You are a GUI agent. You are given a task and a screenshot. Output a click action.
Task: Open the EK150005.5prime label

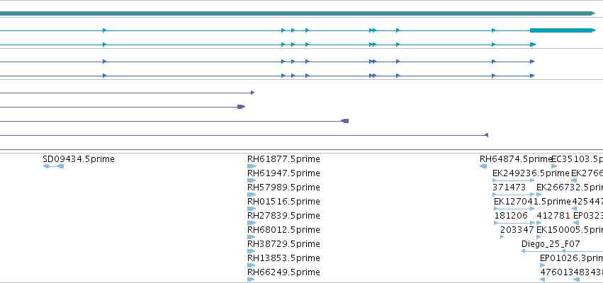pyautogui.click(x=570, y=230)
